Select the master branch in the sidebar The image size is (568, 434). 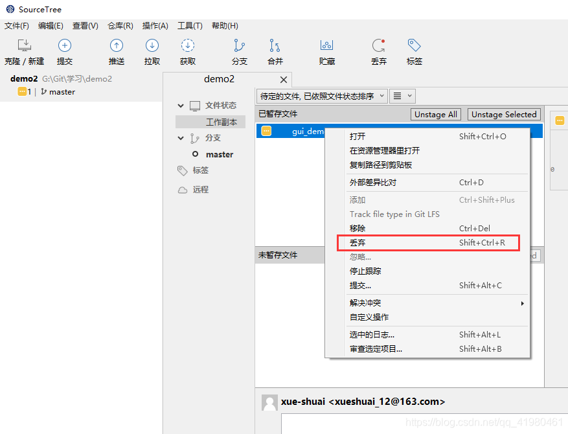coord(220,155)
